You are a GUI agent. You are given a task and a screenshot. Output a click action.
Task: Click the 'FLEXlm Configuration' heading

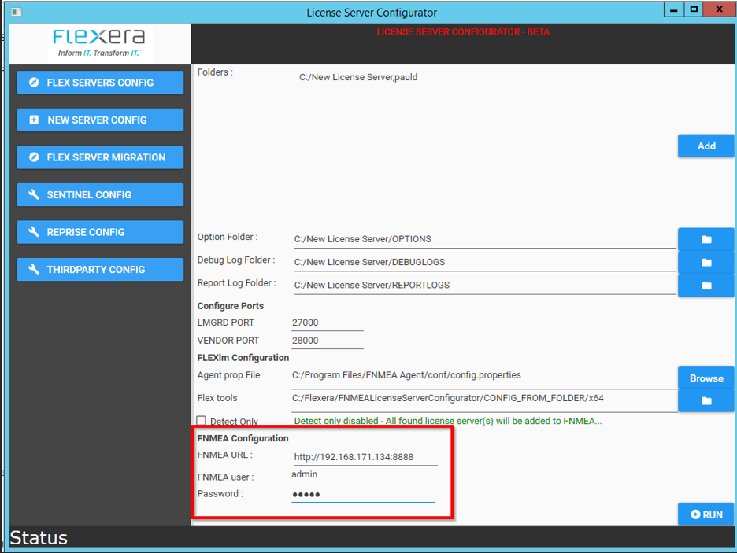(x=243, y=358)
